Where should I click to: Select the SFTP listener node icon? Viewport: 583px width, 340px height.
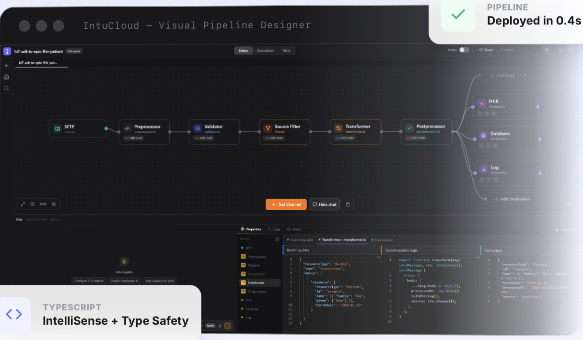click(58, 128)
